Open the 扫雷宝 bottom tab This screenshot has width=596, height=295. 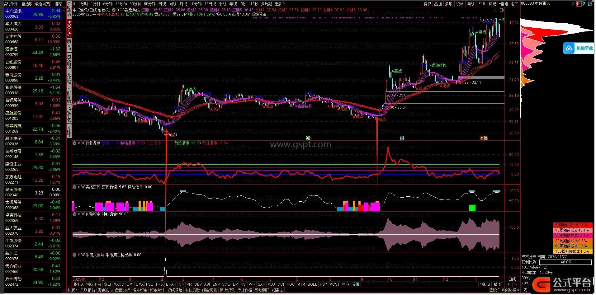point(277,290)
